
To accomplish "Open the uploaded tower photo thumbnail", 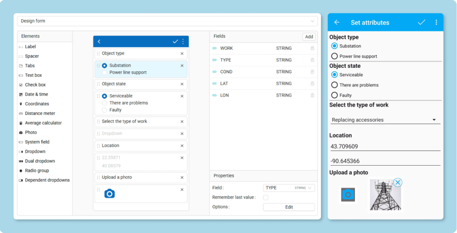I will coord(385,195).
